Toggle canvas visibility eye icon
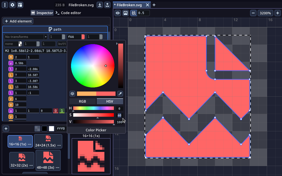 pos(118,13)
